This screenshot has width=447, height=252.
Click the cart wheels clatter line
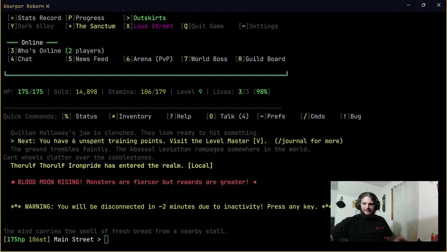pyautogui.click(x=79, y=157)
